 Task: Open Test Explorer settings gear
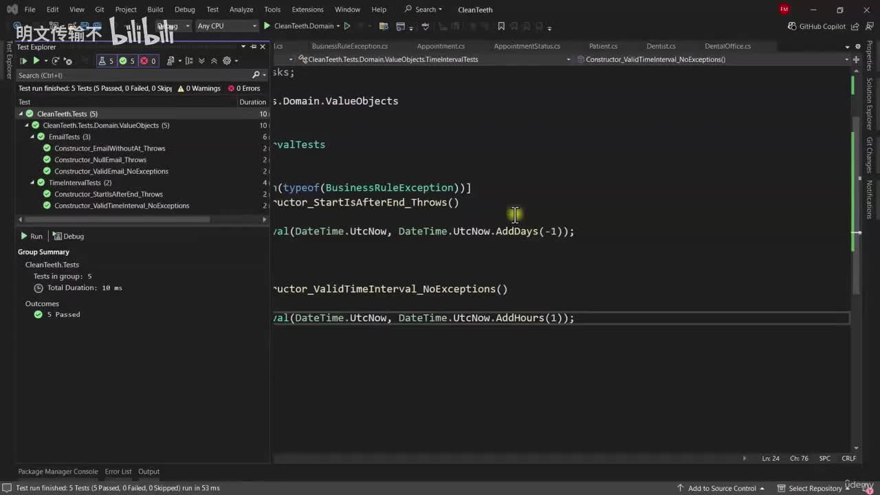click(226, 60)
